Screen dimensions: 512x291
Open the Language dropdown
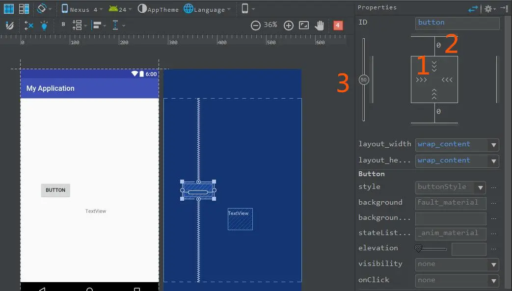tap(207, 9)
